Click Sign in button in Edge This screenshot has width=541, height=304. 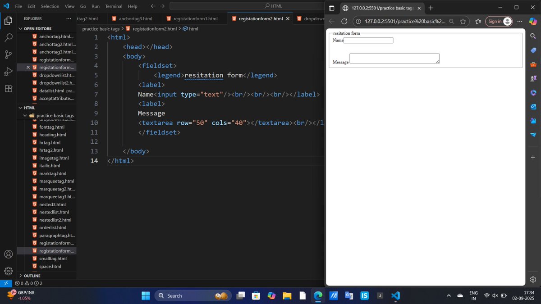click(499, 21)
